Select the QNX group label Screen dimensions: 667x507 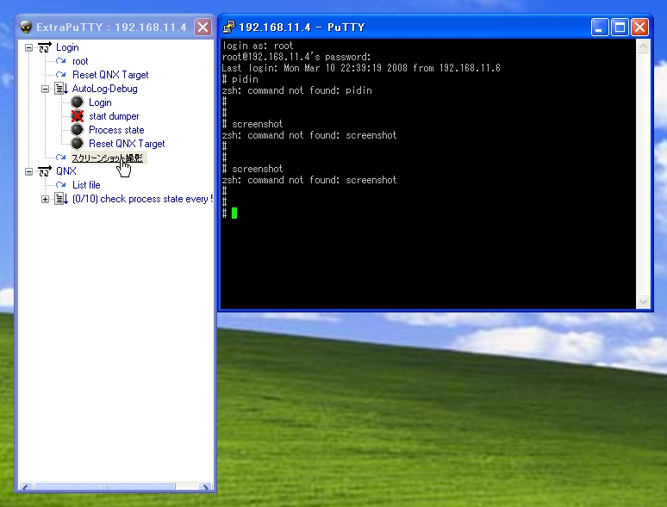coord(66,171)
